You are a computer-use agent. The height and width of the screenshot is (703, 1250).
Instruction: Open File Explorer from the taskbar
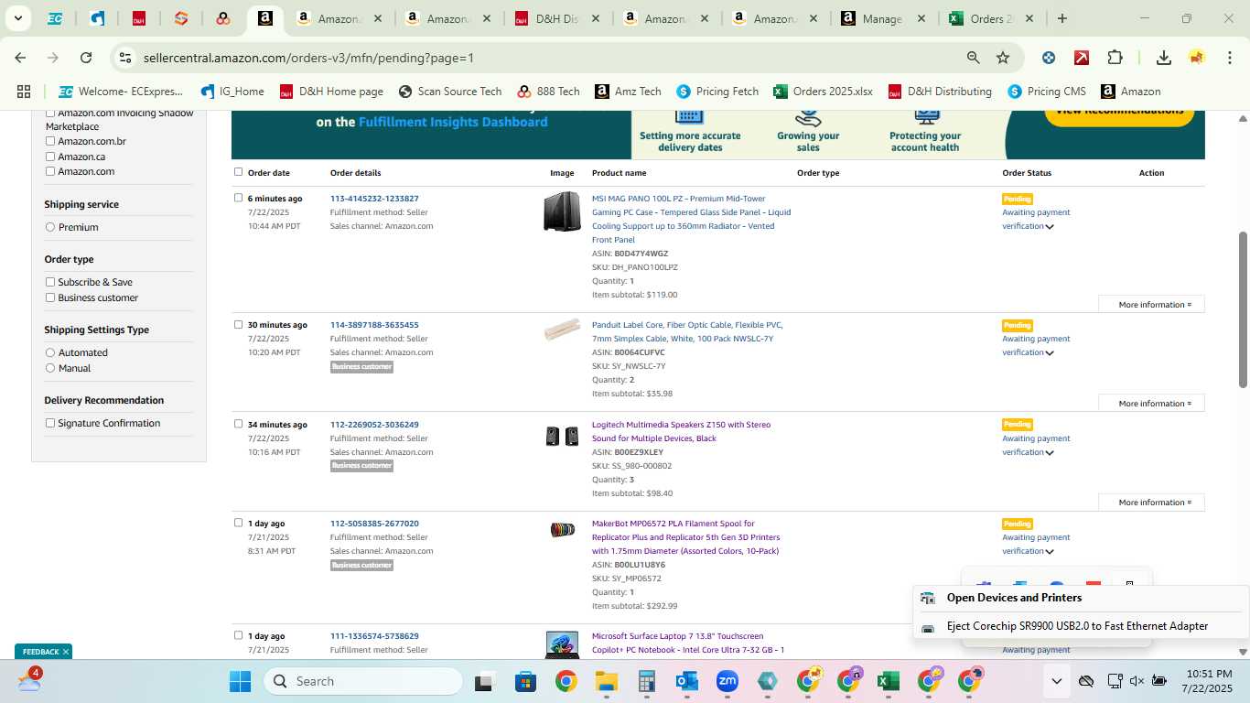coord(606,681)
